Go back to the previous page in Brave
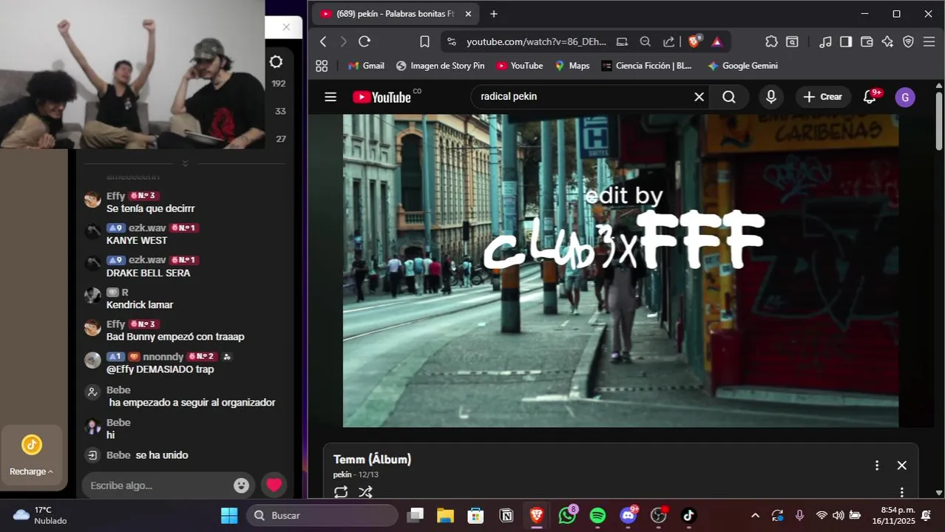 (323, 41)
